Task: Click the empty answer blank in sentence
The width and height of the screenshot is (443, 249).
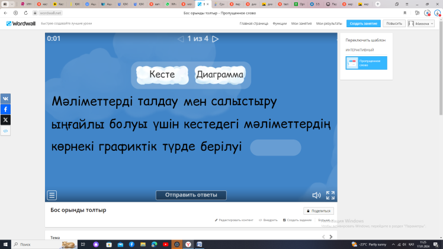Action: [276, 147]
